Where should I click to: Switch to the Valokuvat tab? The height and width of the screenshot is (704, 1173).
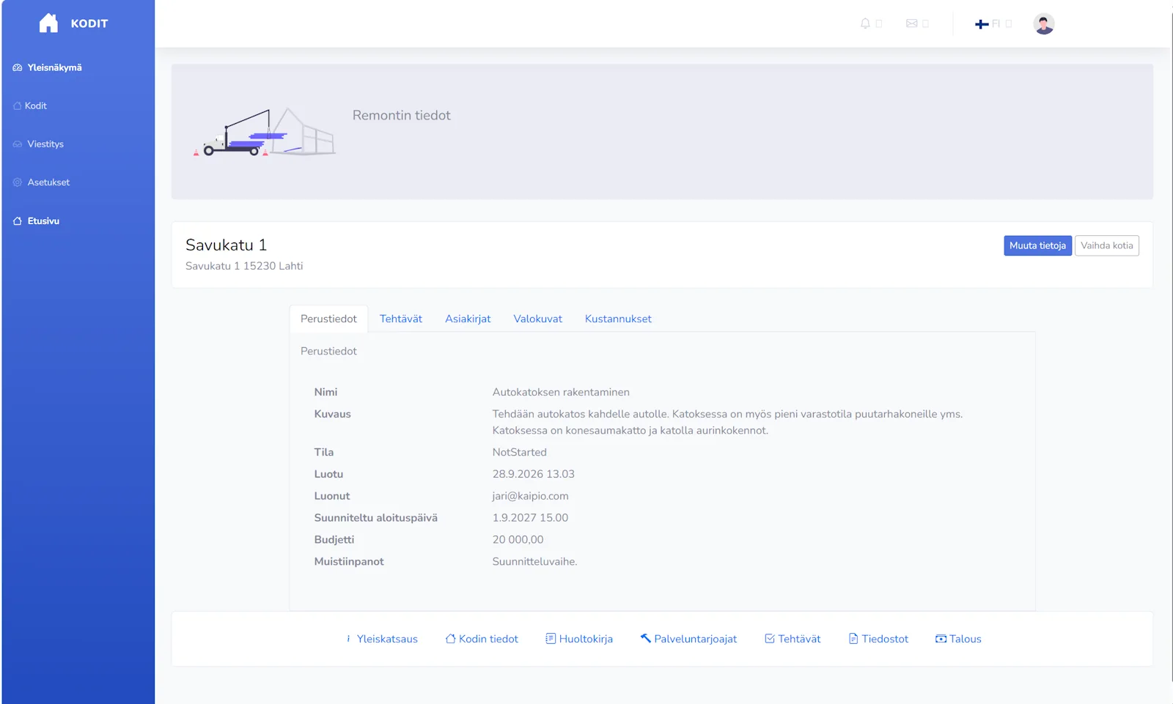click(537, 319)
